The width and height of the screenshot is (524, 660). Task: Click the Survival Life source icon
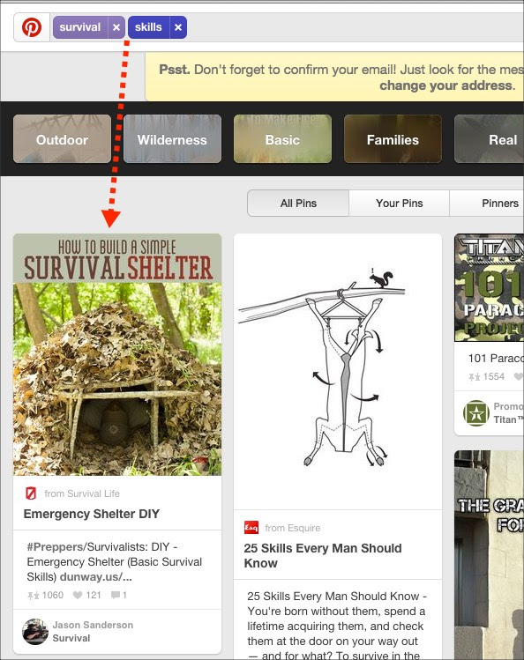click(x=31, y=493)
